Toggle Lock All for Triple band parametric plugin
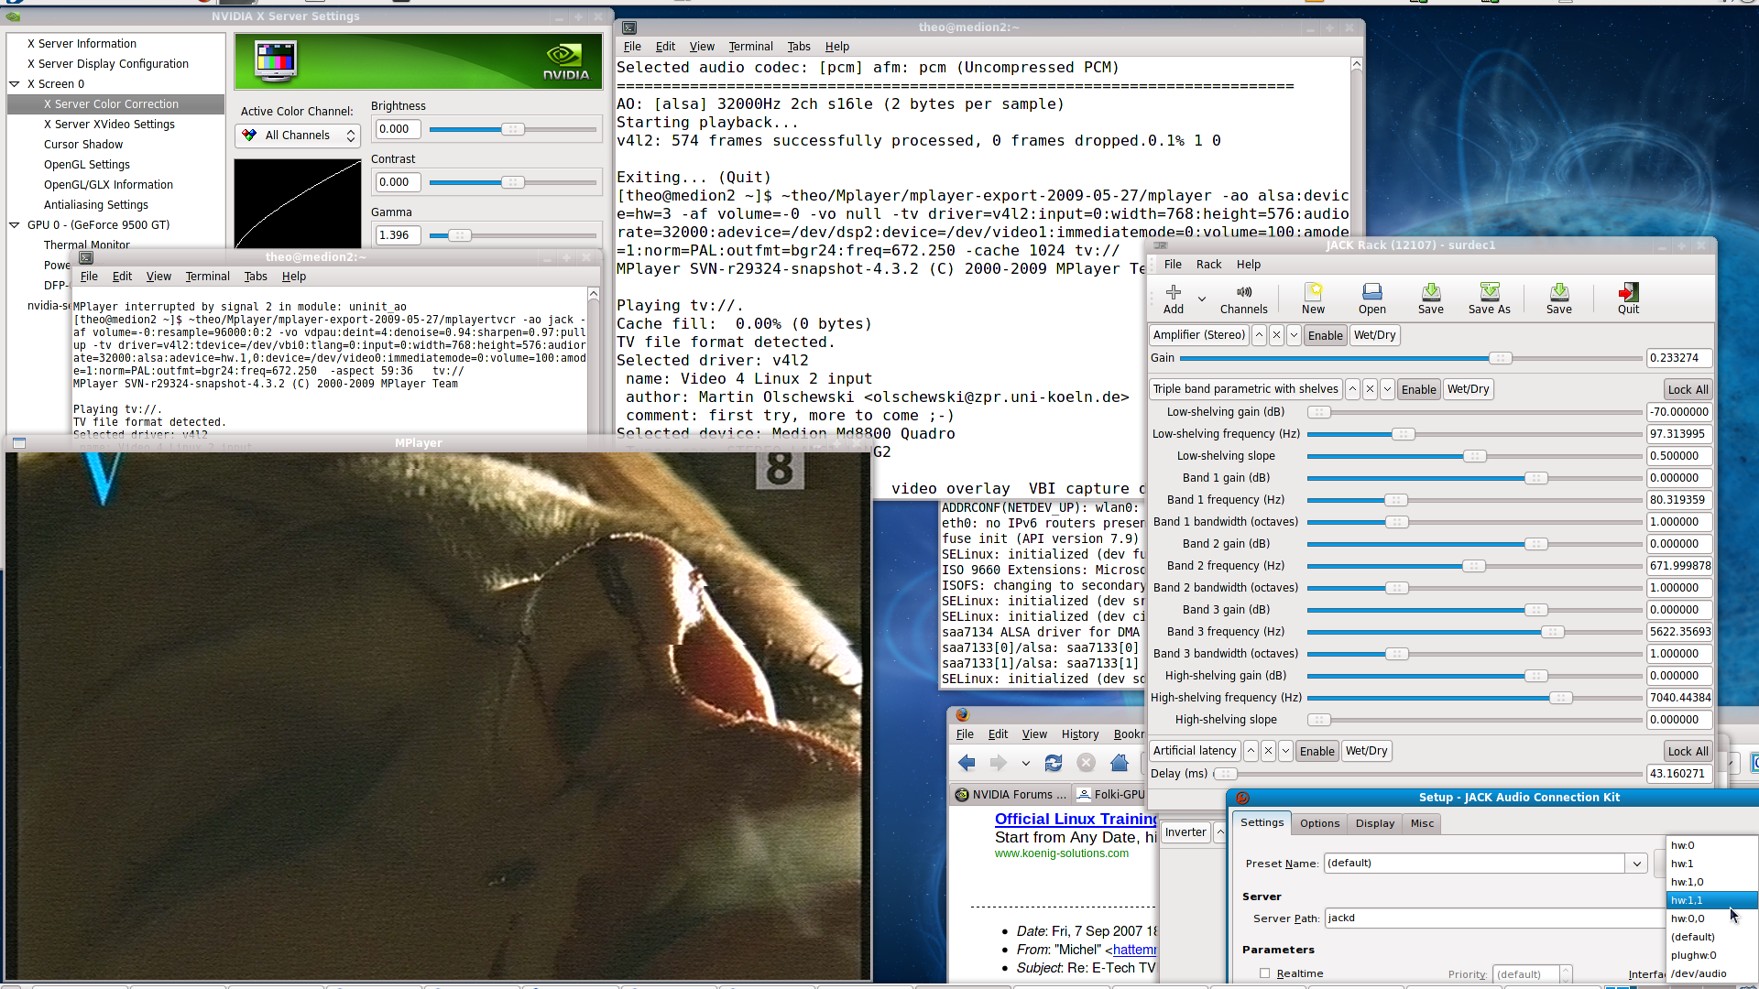Viewport: 1759px width, 989px height. (x=1688, y=389)
